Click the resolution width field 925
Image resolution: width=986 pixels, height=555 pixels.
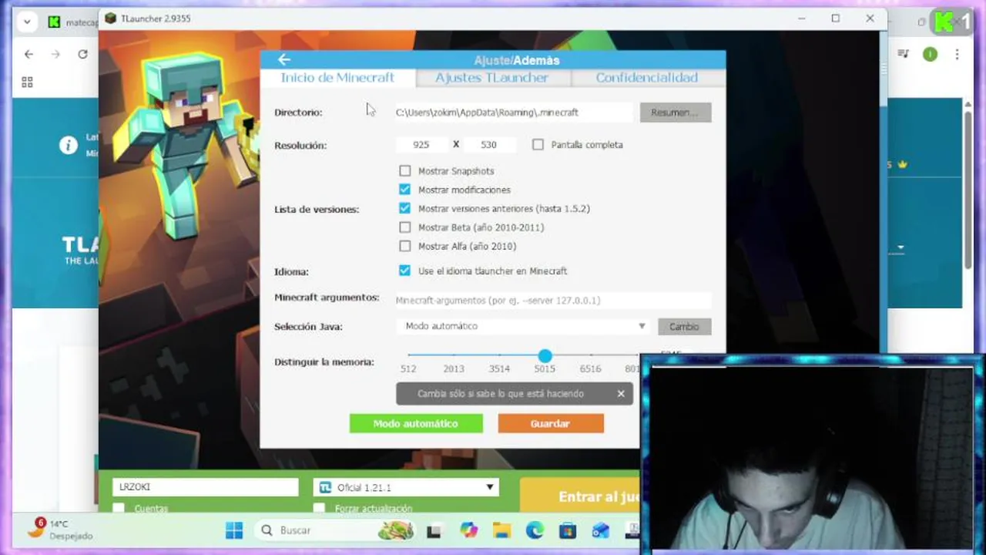421,145
